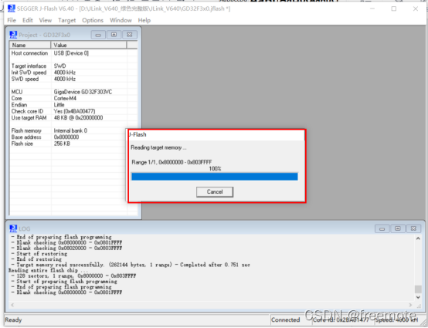Select the Core row label
428x328 pixels.
(16, 99)
